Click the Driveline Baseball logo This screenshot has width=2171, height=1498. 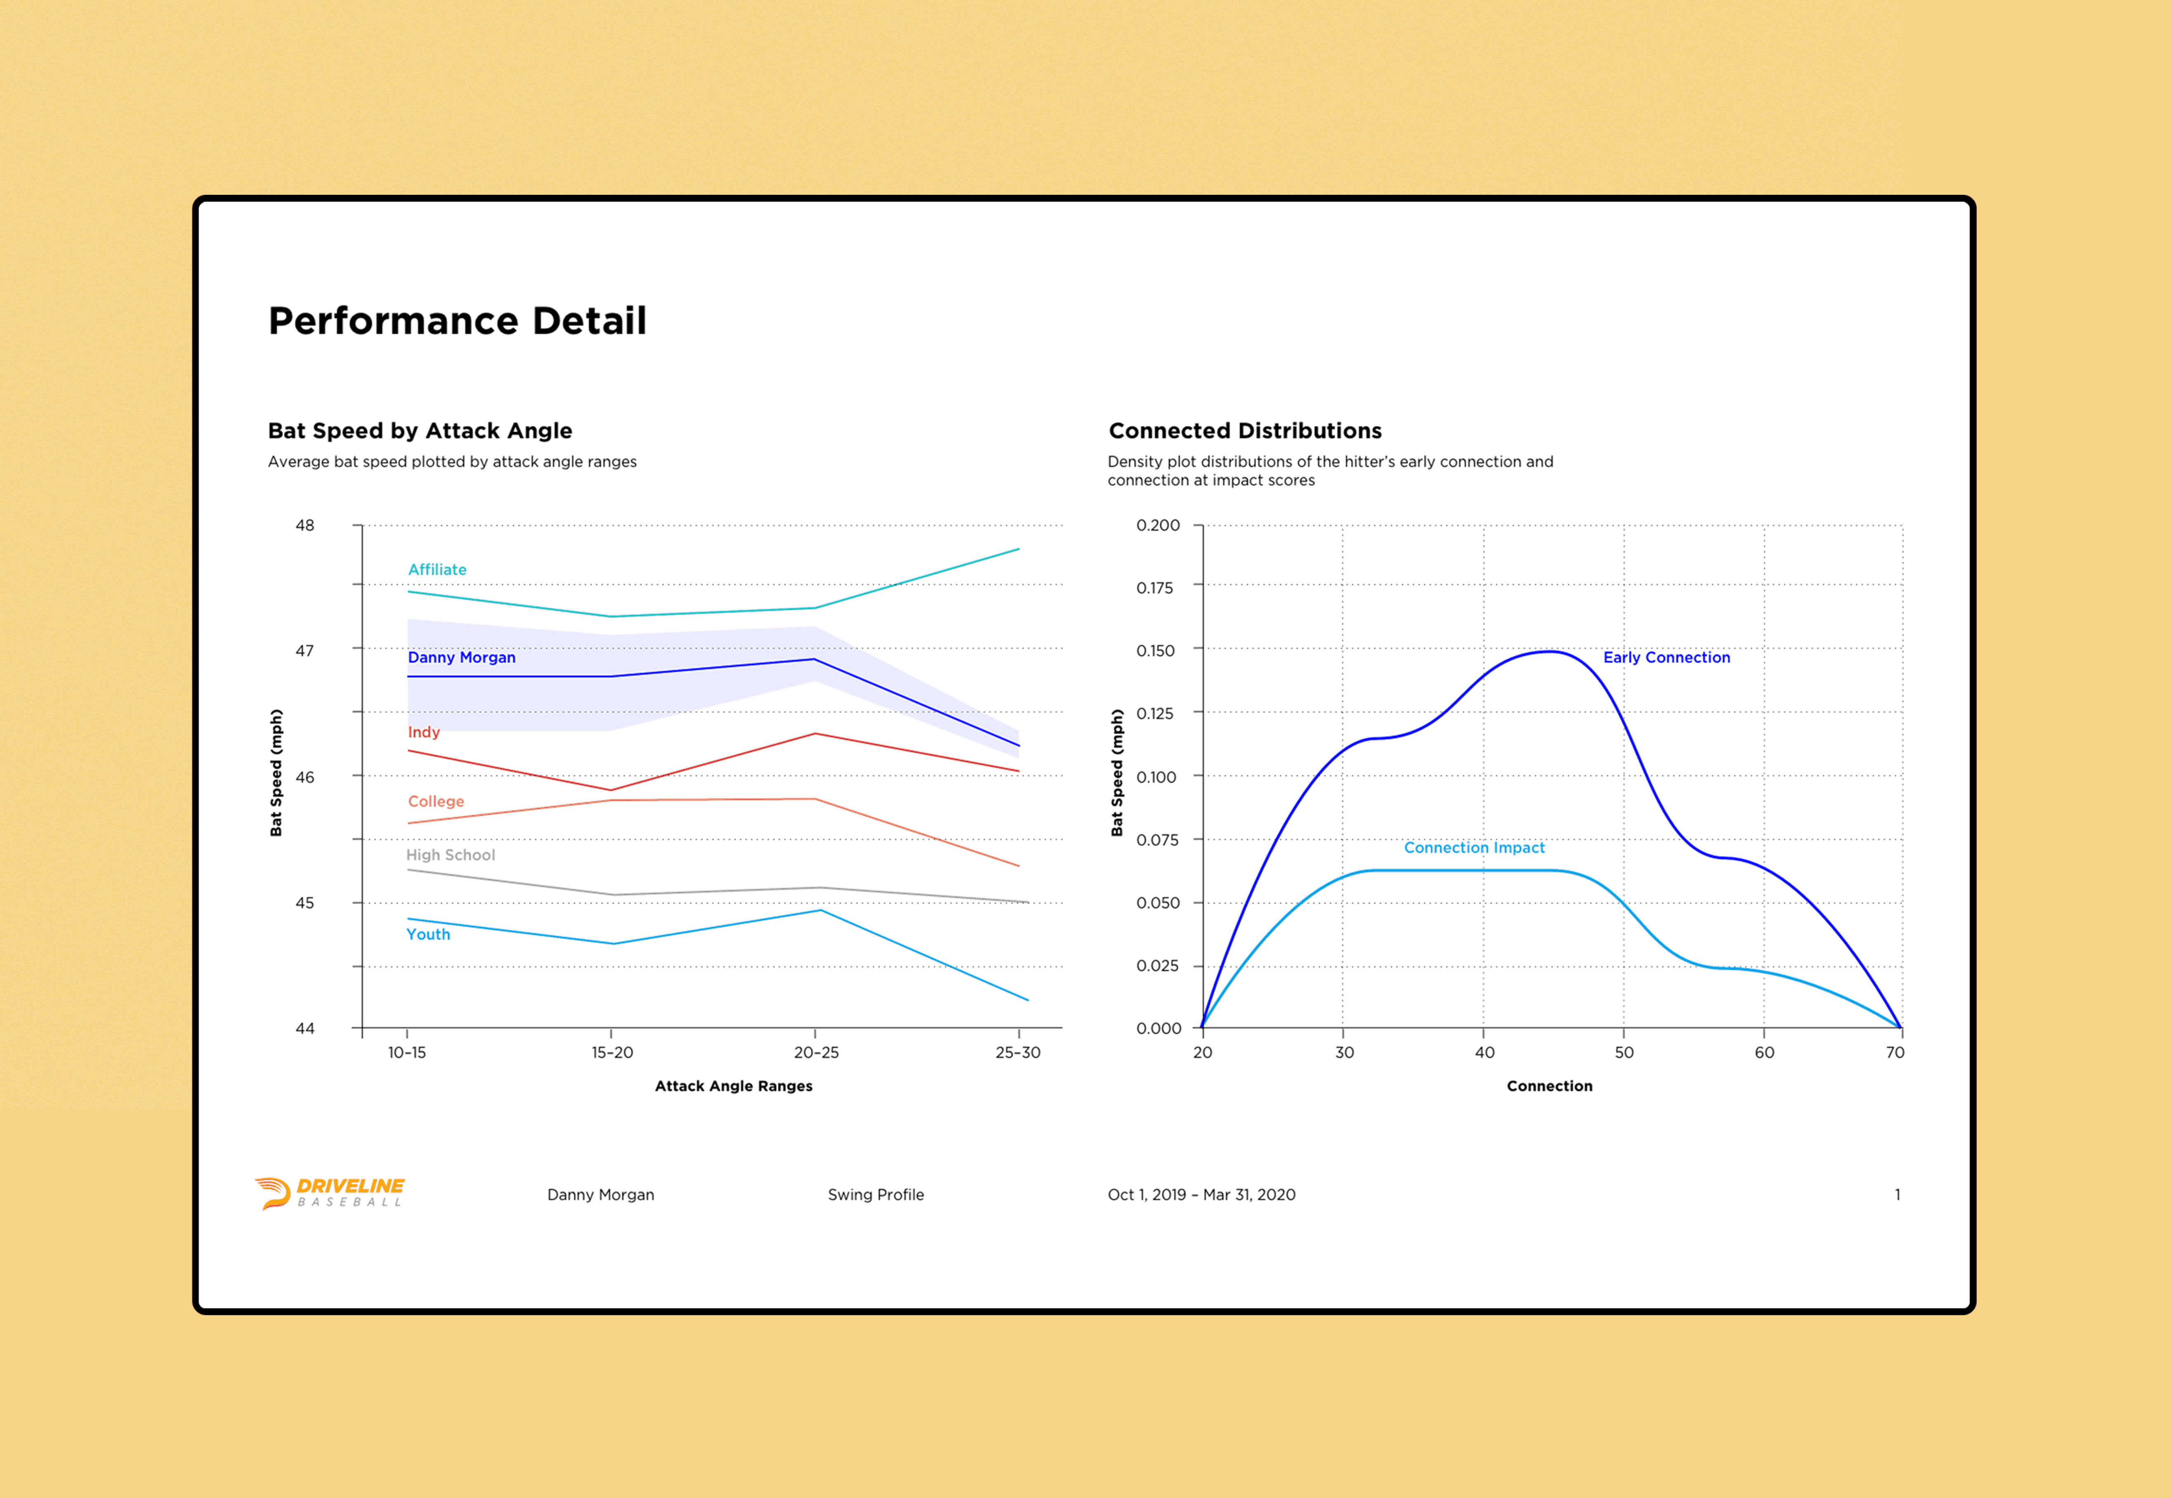click(x=329, y=1193)
